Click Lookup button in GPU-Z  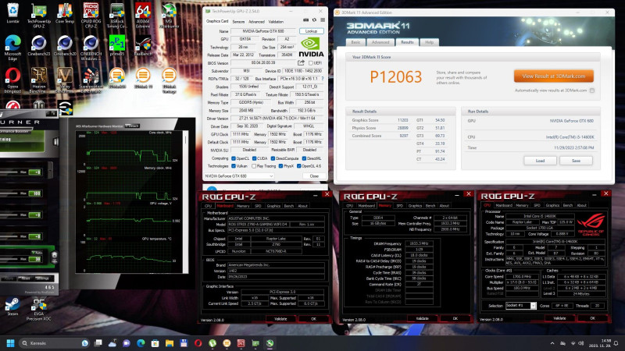pos(311,31)
